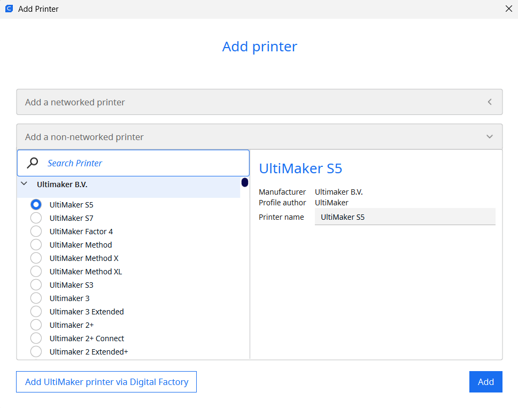The width and height of the screenshot is (518, 408).
Task: Select UltiMaker S3 from the printer list
Action: [36, 285]
